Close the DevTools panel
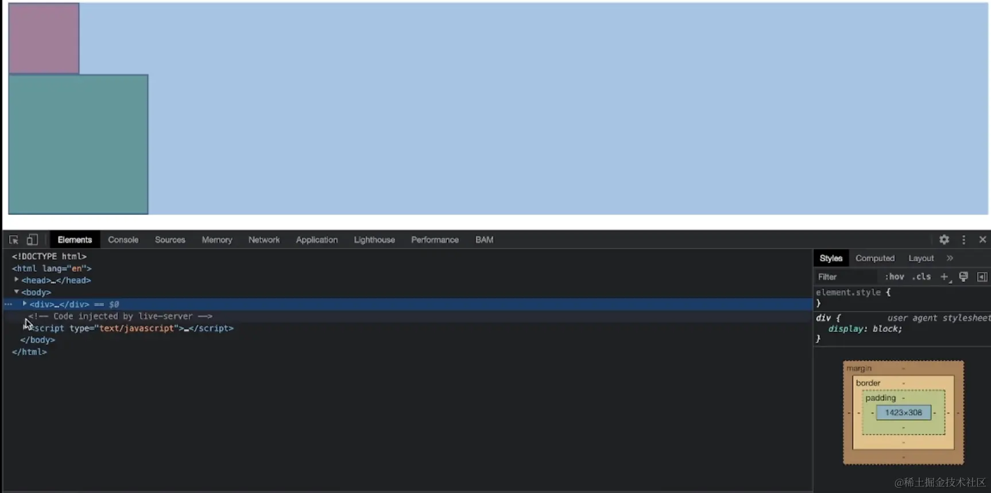This screenshot has width=991, height=493. 982,239
